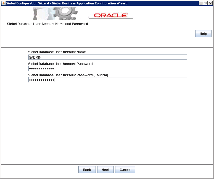Screen dimensions: 214x179
Task: Focus the Siebel Database User Account Name field
Action: pos(107,57)
